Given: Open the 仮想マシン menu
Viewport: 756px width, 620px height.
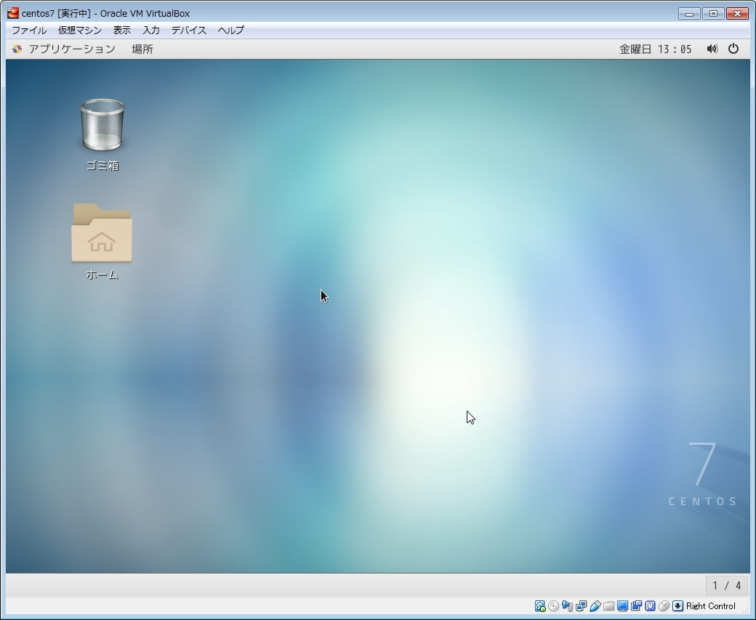Looking at the screenshot, I should coord(80,31).
